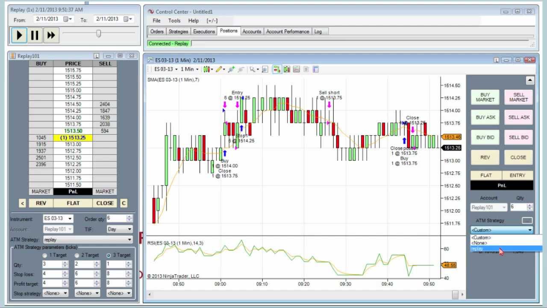The height and width of the screenshot is (308, 547).
Task: Open the SuperDOM ATM Strategy replay dropdown
Action: coord(88,240)
